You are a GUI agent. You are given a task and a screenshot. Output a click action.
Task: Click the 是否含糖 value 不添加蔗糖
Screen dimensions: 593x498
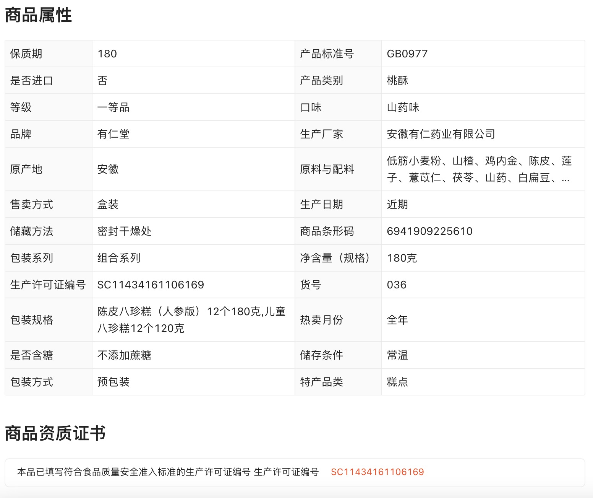[124, 355]
